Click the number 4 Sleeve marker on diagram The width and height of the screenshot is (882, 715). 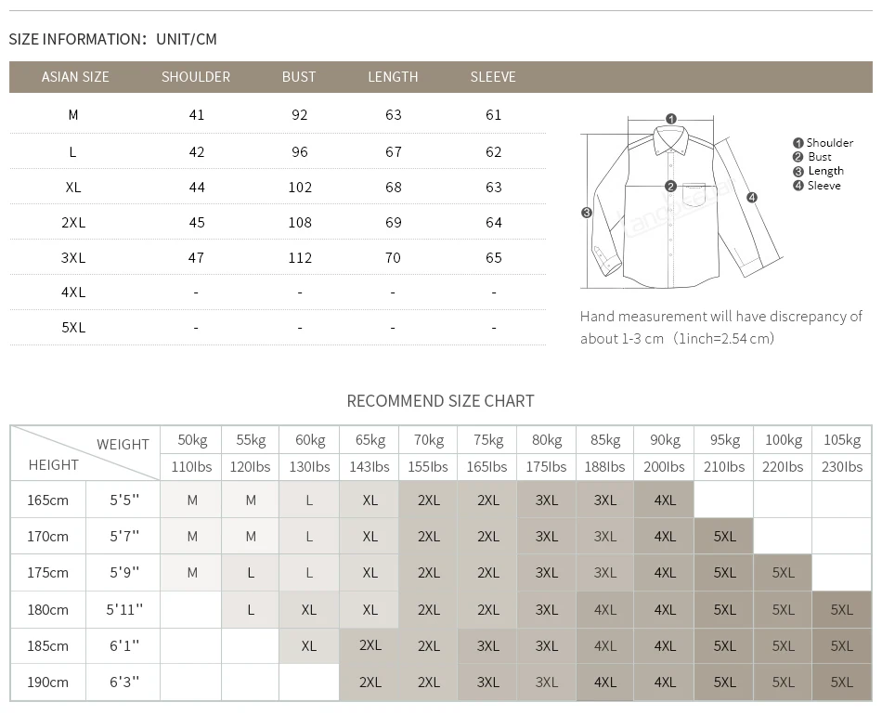[751, 198]
